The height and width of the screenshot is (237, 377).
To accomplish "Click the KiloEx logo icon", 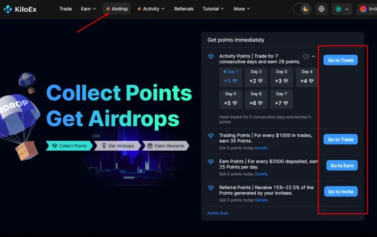I will tap(8, 9).
